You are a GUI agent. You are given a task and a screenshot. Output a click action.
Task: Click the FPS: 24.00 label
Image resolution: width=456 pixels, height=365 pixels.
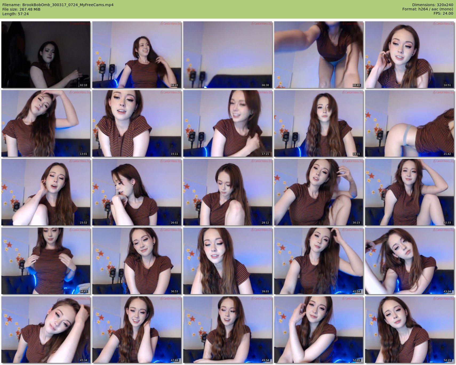(x=443, y=13)
